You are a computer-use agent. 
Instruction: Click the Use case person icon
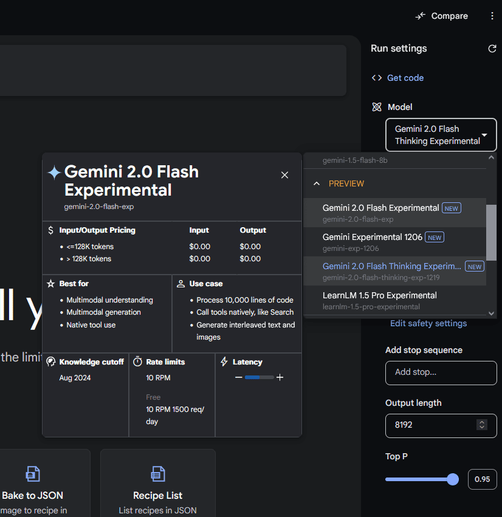[181, 284]
